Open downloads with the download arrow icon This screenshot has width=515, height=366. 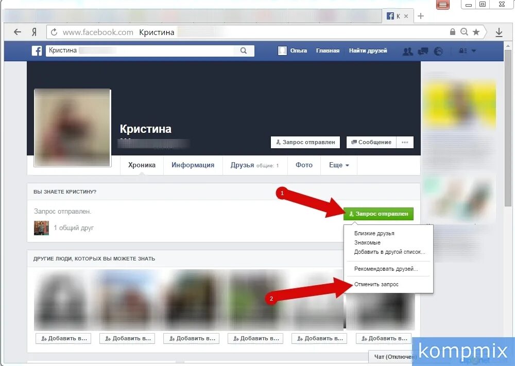[499, 32]
